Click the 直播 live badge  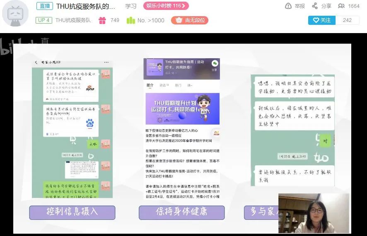point(44,6)
